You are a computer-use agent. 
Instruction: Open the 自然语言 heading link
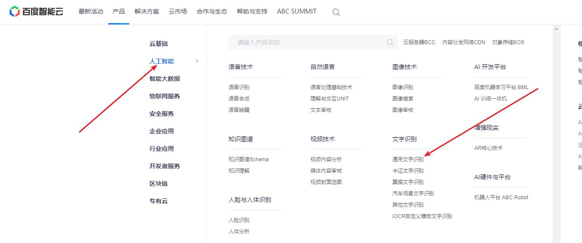(322, 67)
